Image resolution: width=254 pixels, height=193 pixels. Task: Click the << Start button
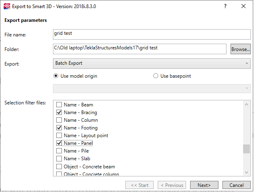pyautogui.click(x=140, y=185)
